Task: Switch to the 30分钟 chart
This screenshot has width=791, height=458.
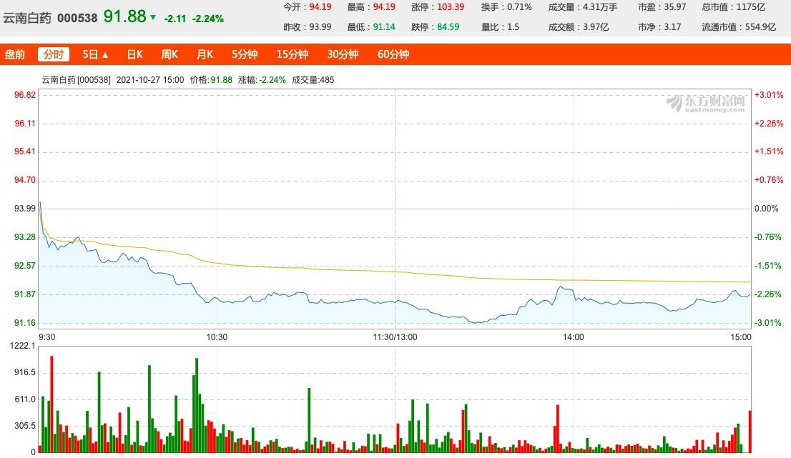Action: [x=343, y=54]
